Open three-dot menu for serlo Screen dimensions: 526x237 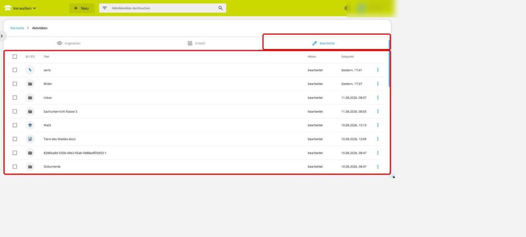[x=378, y=70]
